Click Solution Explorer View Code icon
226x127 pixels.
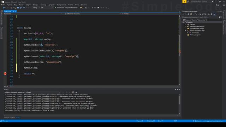click(x=209, y=14)
